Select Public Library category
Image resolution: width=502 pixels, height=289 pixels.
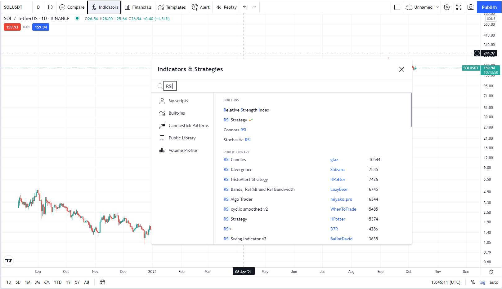click(182, 138)
